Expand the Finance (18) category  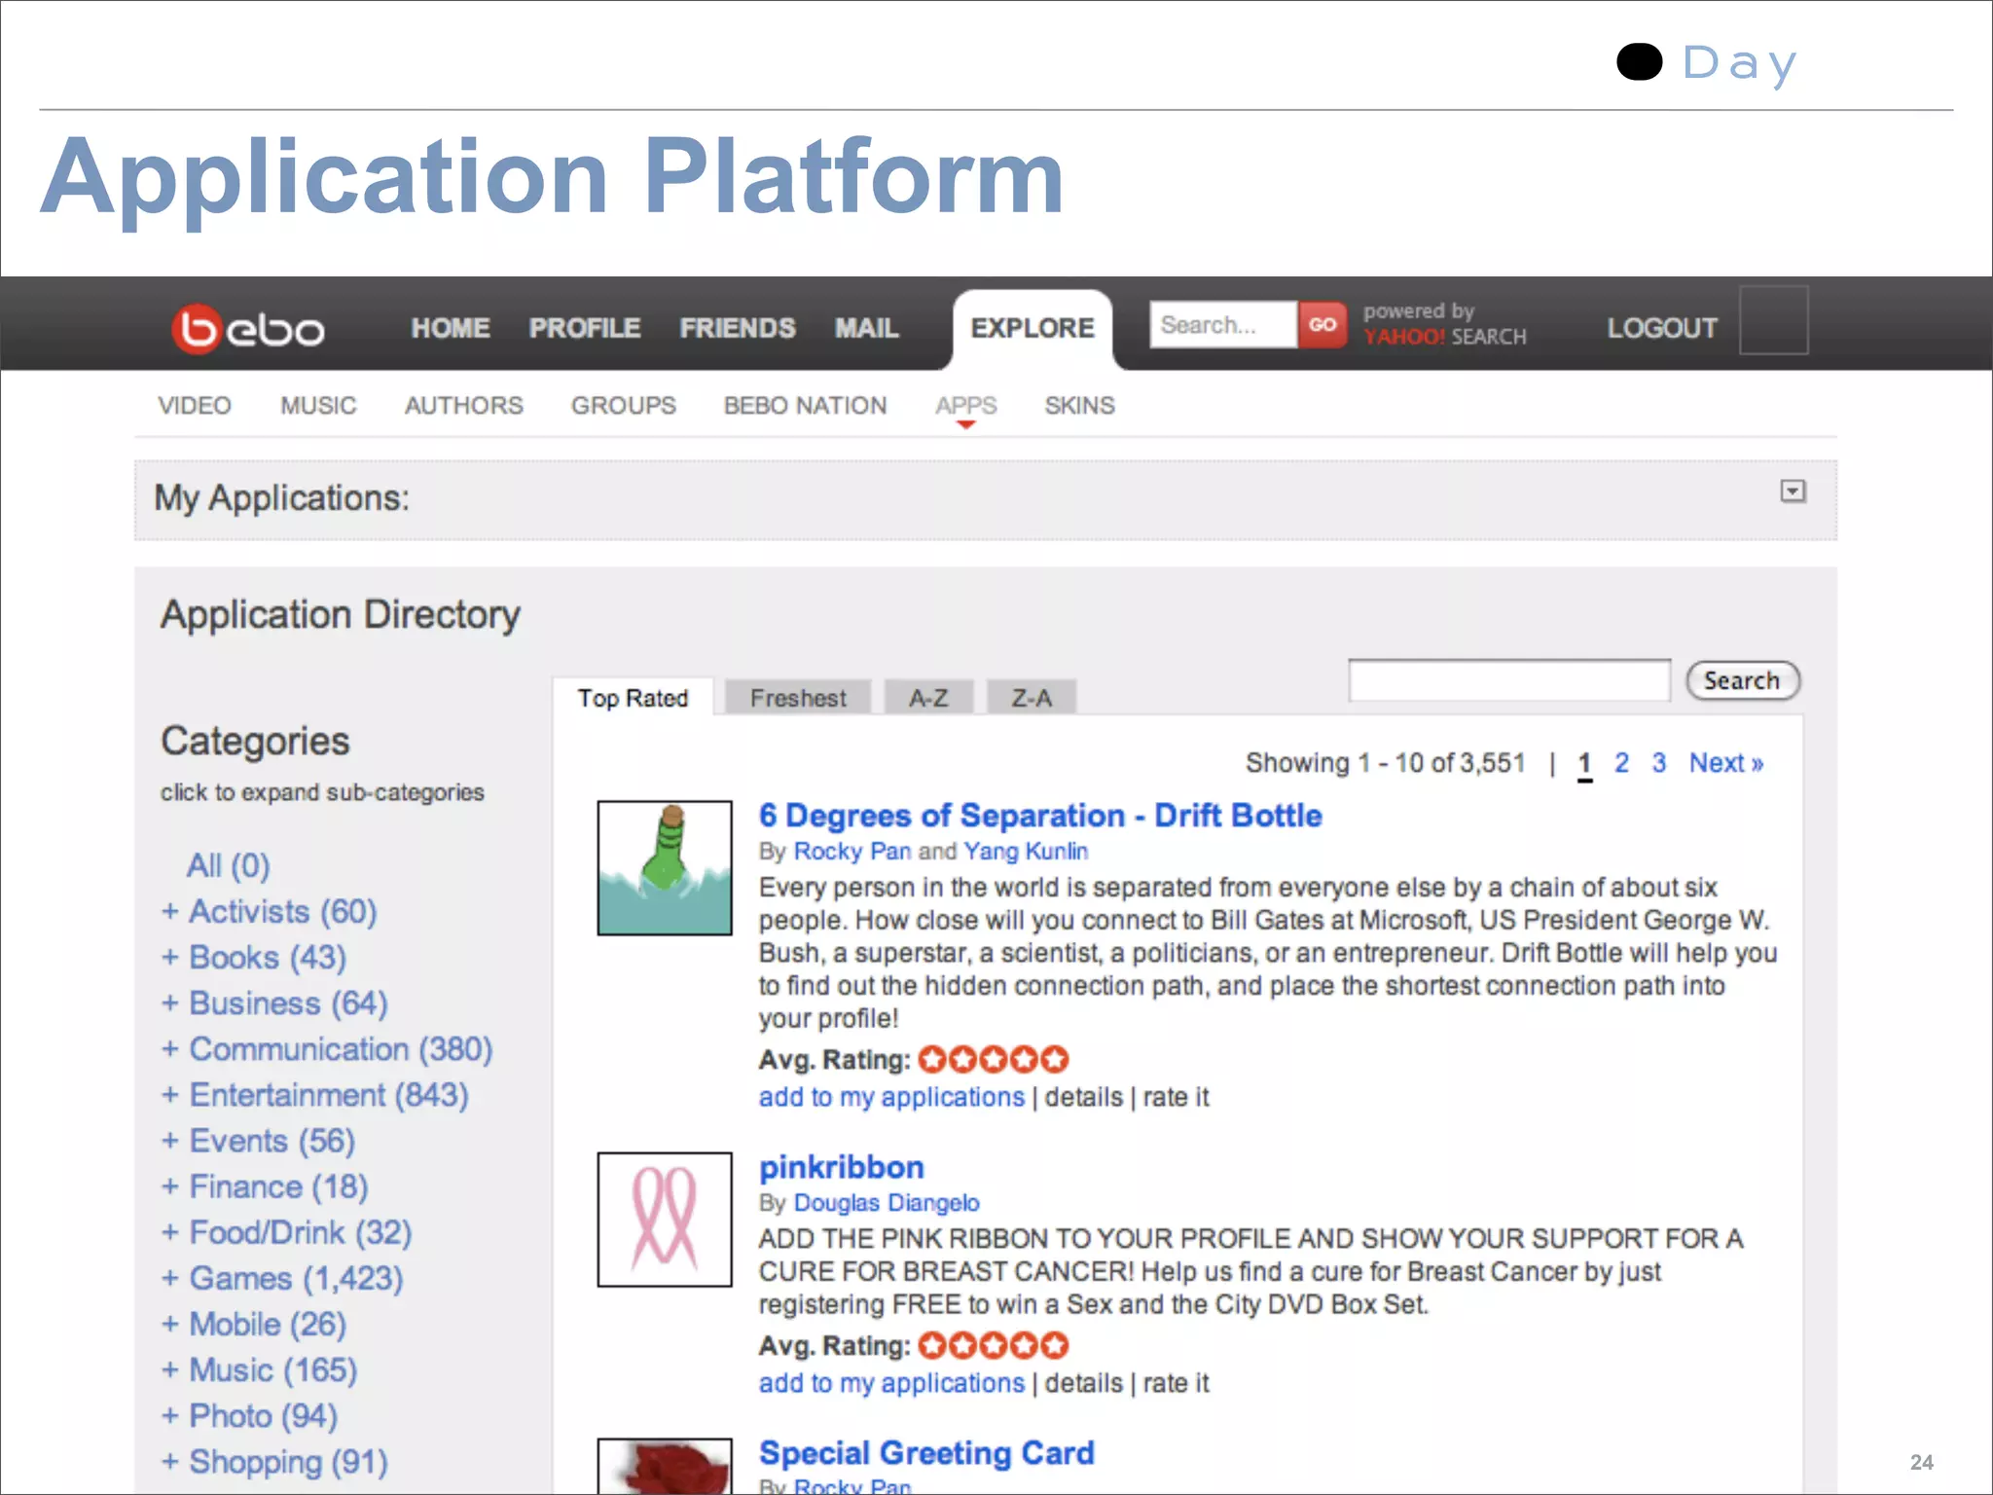coord(265,1186)
